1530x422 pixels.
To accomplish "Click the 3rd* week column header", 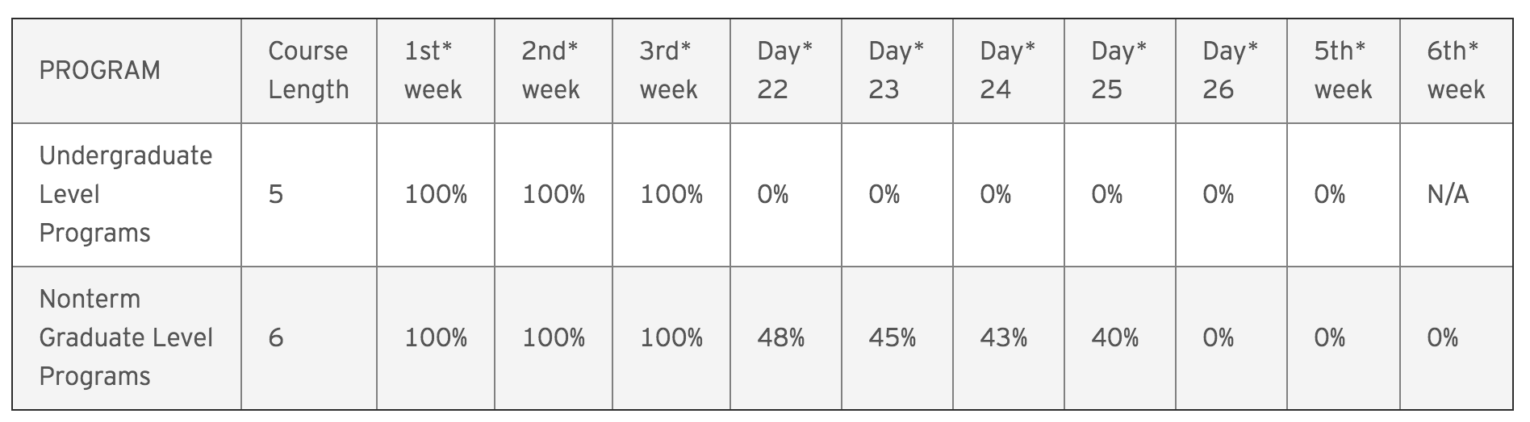I will coord(671,71).
